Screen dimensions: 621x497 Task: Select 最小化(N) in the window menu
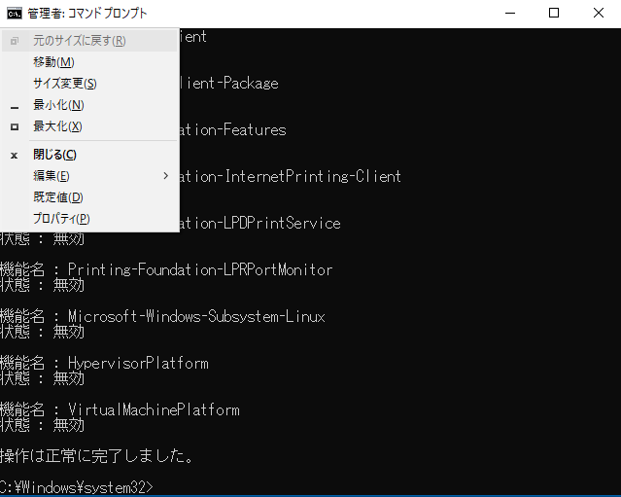[x=89, y=105]
